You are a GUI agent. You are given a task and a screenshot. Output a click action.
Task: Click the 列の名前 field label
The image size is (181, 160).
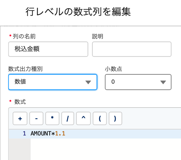click(x=24, y=37)
